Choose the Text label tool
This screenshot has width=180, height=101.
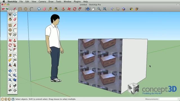(15, 60)
